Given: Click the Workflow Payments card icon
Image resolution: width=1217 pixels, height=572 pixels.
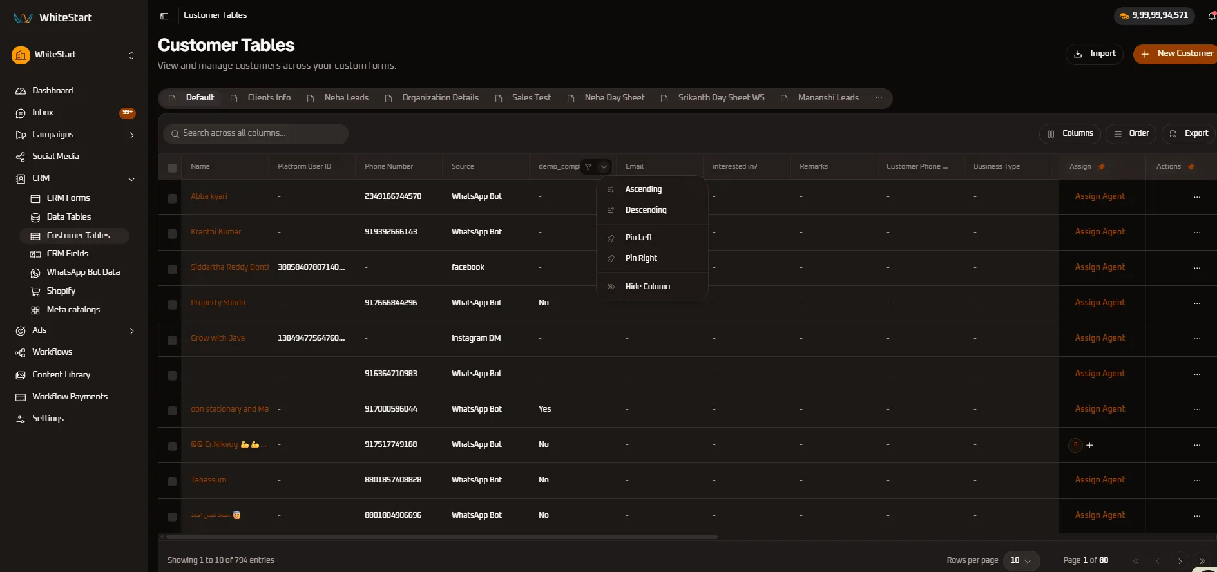Looking at the screenshot, I should click(x=21, y=397).
